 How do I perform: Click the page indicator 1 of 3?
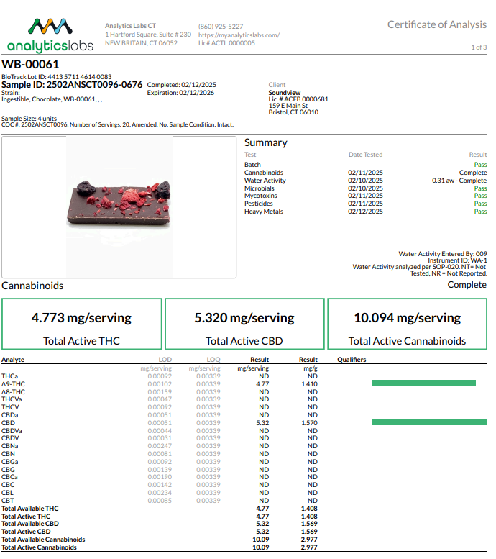(479, 47)
